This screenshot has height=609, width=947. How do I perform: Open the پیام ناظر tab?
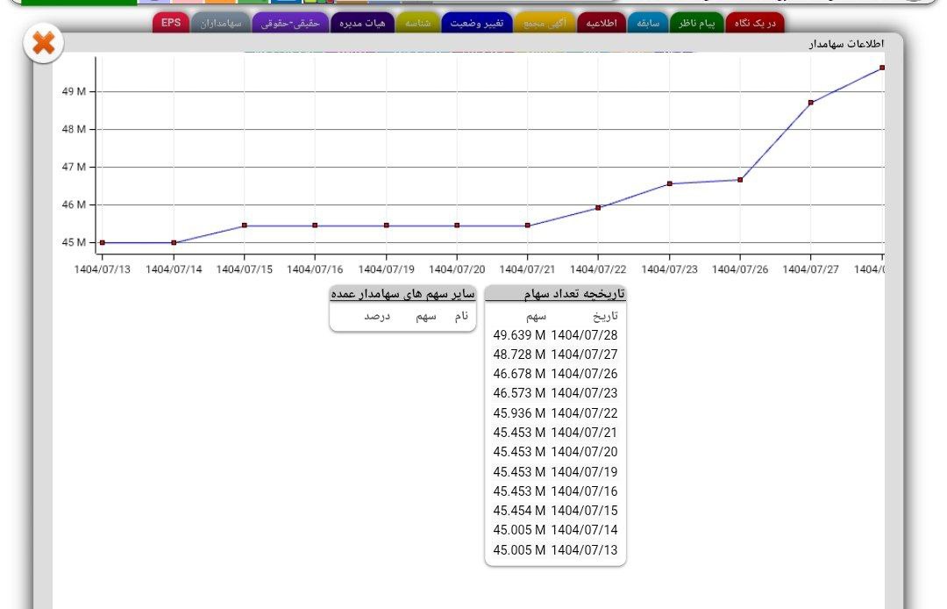[x=697, y=24]
